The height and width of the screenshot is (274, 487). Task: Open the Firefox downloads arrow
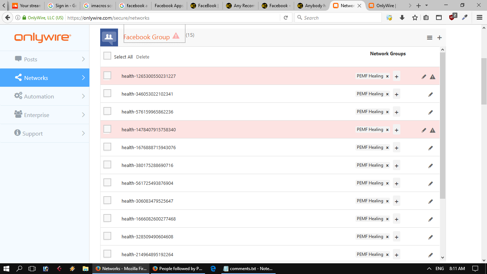(402, 17)
